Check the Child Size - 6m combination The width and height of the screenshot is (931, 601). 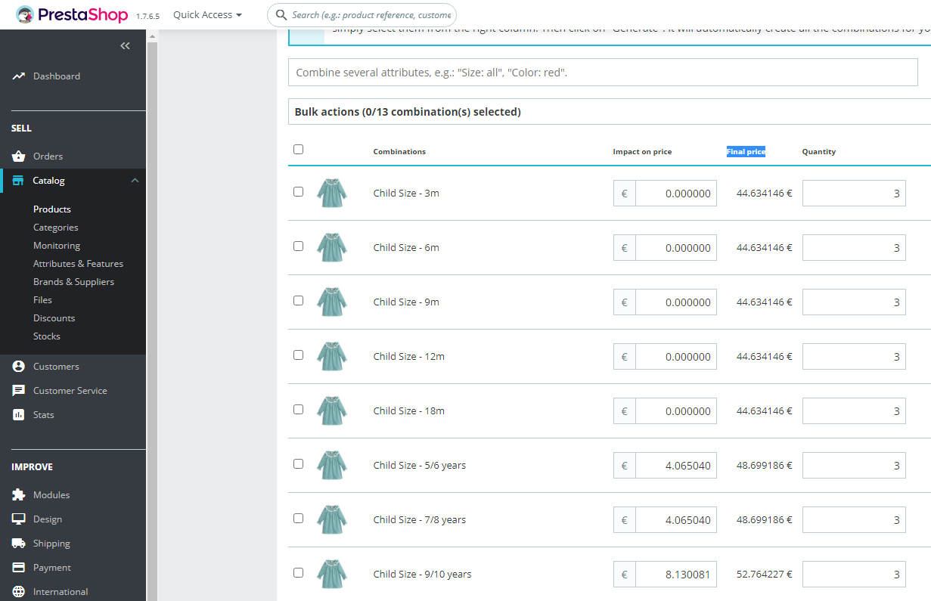click(x=298, y=246)
